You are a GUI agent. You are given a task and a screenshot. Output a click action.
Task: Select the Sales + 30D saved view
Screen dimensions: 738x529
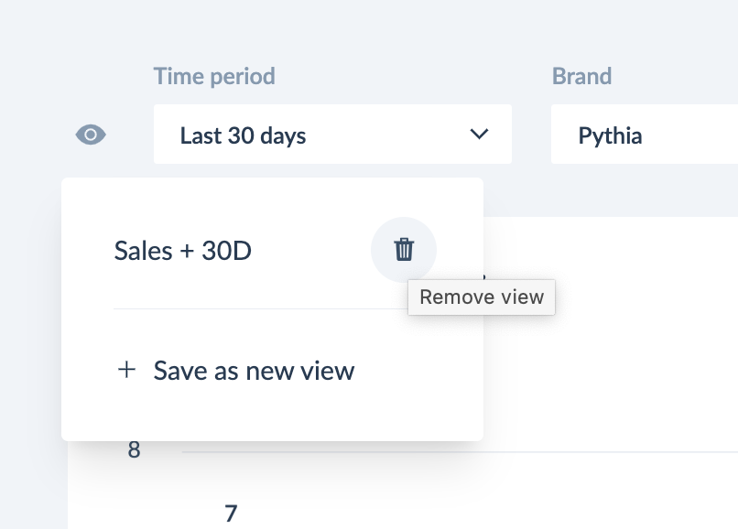coord(182,250)
